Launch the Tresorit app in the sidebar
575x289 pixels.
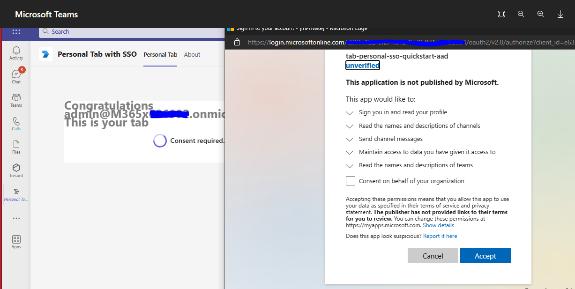point(16,169)
